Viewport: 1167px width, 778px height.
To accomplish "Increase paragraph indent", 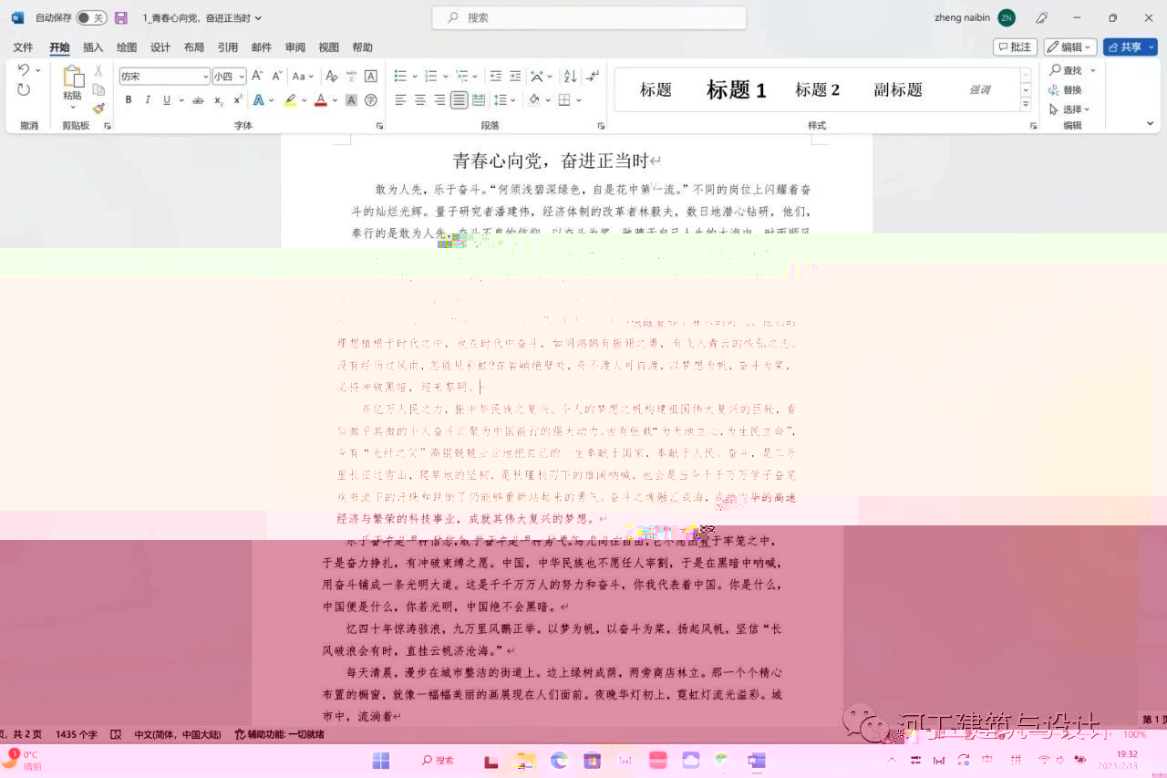I will [515, 77].
